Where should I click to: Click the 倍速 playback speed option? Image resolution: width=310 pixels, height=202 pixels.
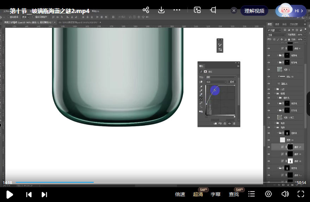pos(180,194)
